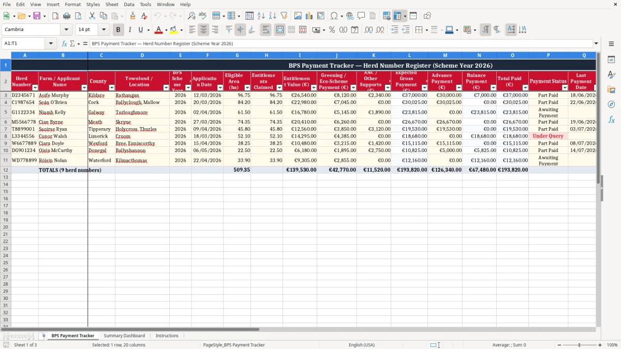Toggle Merge and Center Cells
This screenshot has width=621, height=349.
pos(280,30)
